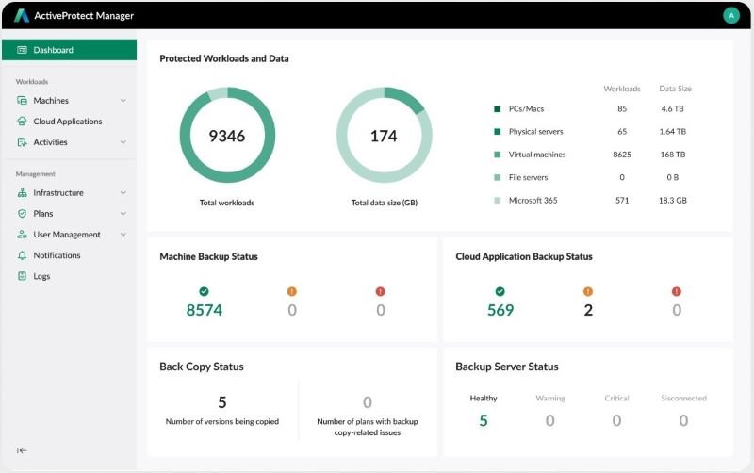
Task: Click the 2 cloud backup warnings count
Action: click(588, 310)
